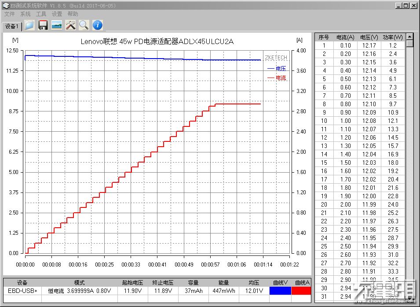The image size is (420, 307).
Task: Click the 均压 header
Action: click(x=254, y=283)
